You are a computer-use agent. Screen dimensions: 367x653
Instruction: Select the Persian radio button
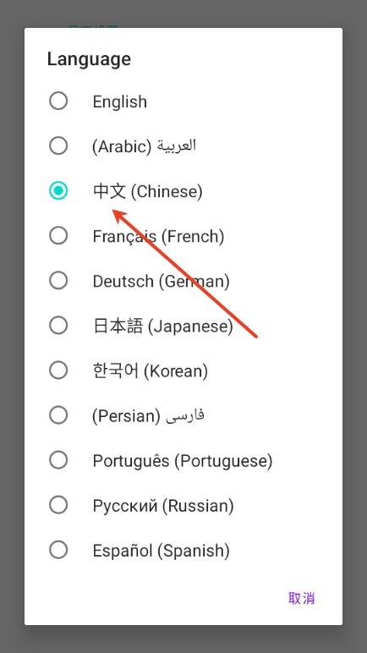coord(58,415)
